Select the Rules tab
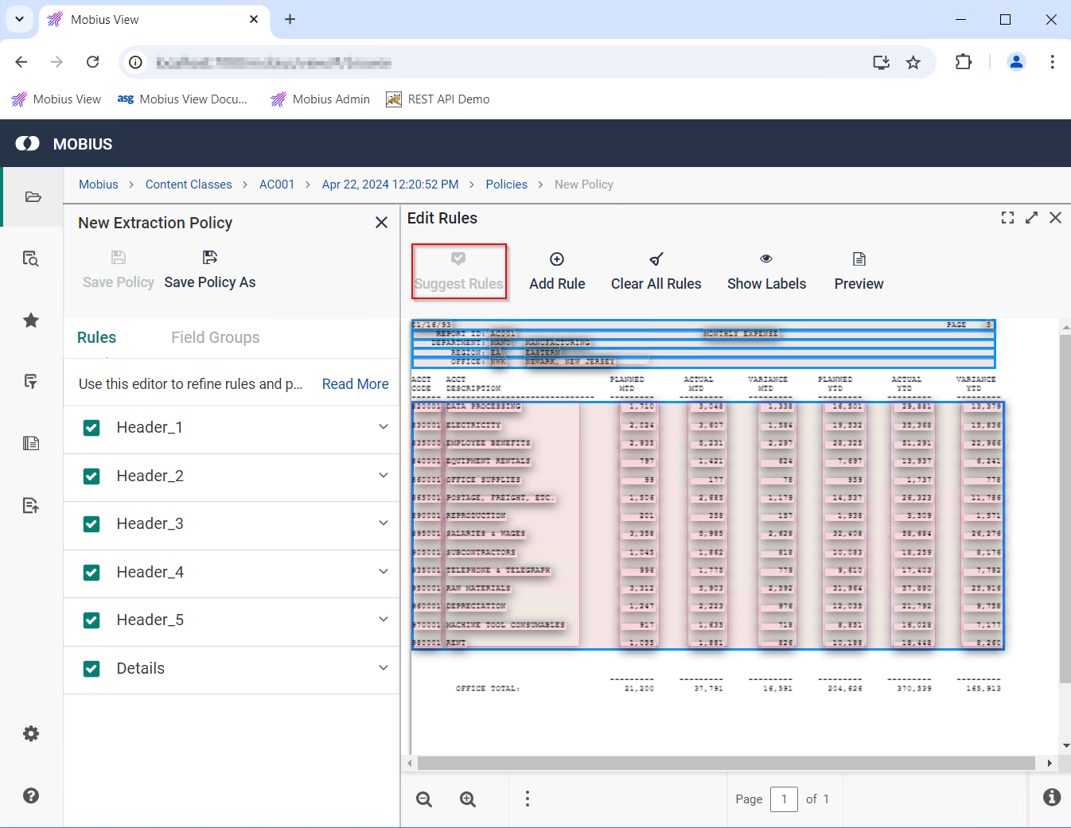The height and width of the screenshot is (828, 1071). 96,337
